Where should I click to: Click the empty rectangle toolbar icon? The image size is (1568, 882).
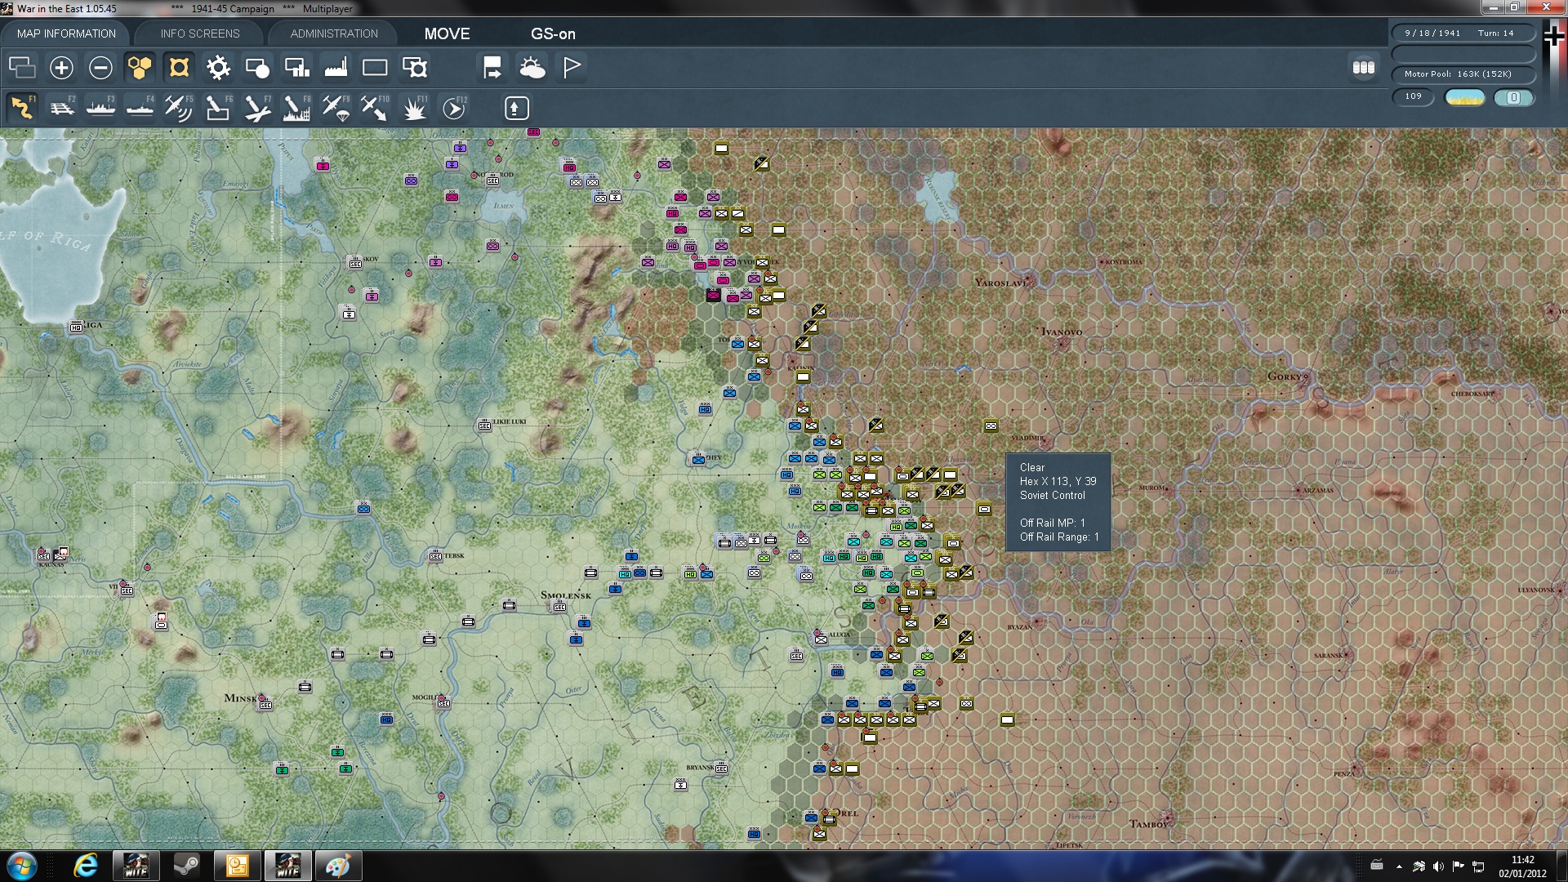(x=375, y=67)
